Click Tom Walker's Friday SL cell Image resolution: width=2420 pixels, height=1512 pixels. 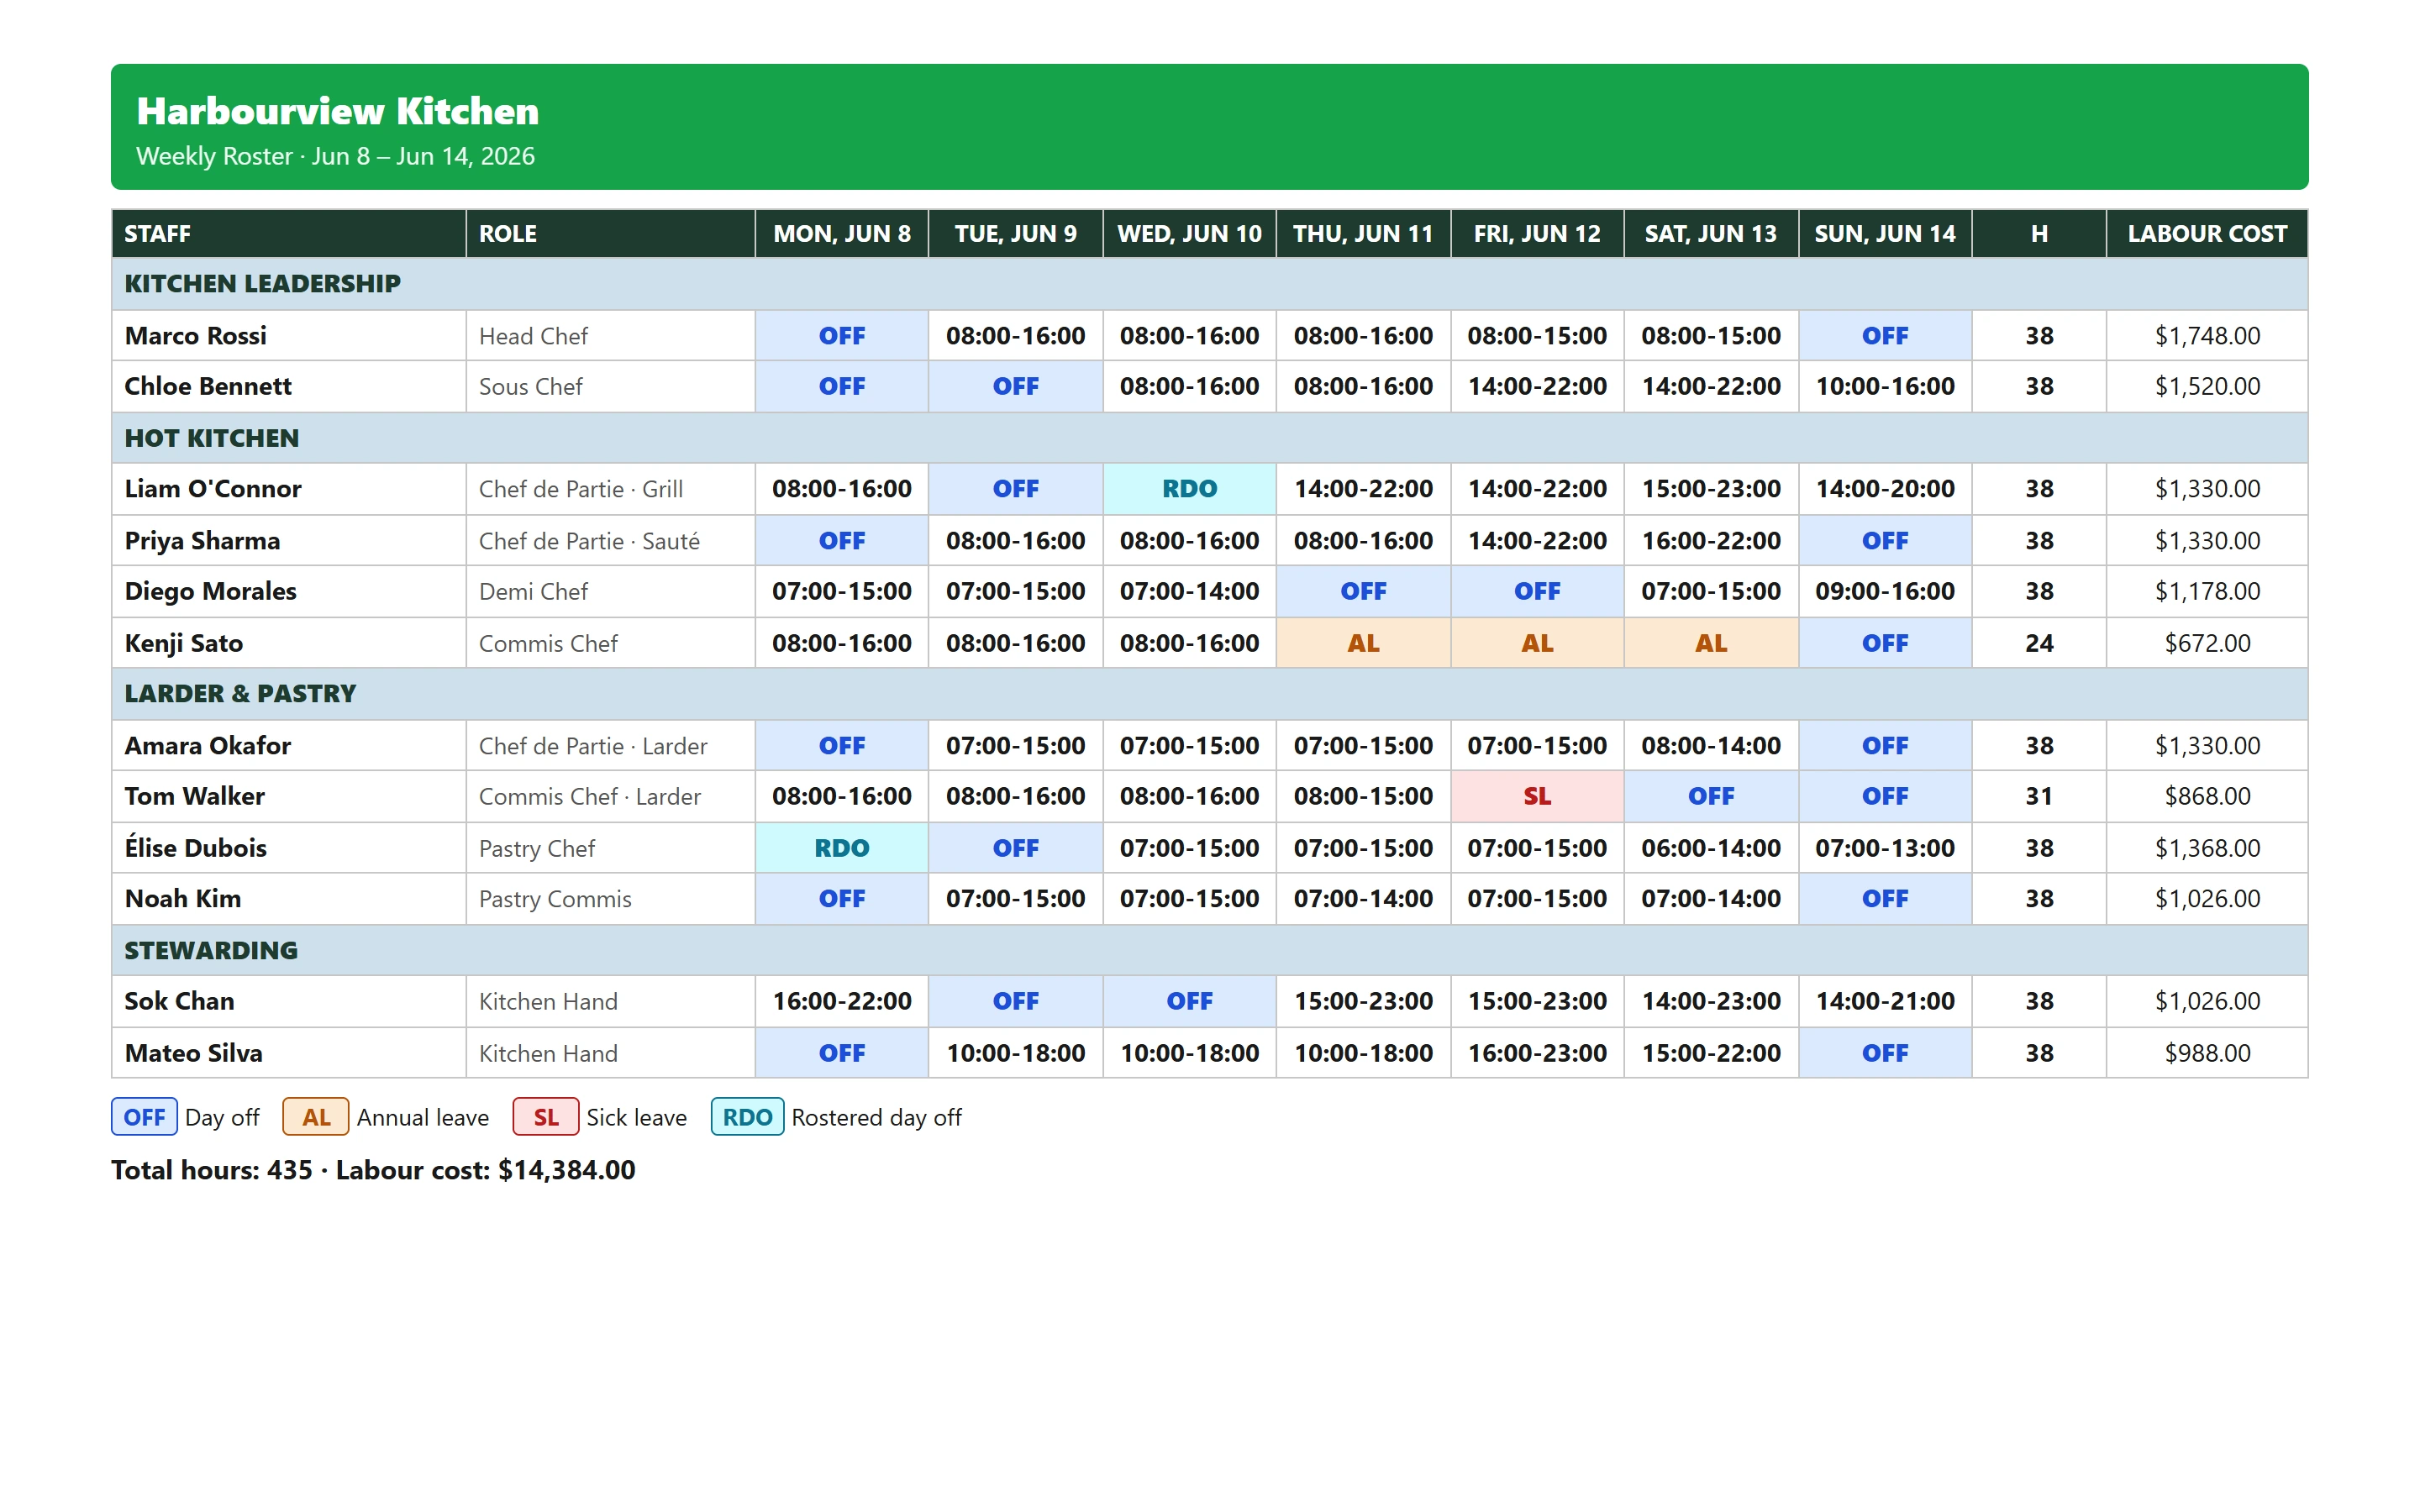1537,796
